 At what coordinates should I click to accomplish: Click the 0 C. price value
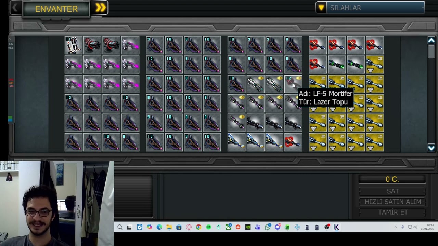[392, 179]
